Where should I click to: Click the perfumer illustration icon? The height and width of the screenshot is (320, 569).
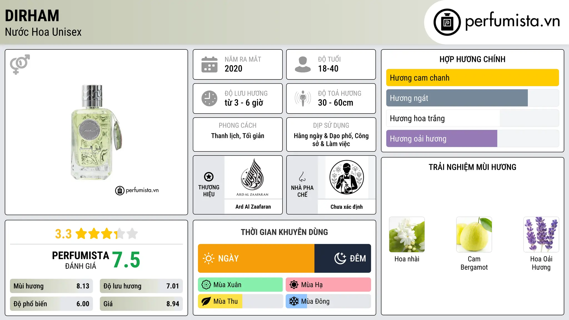(346, 177)
